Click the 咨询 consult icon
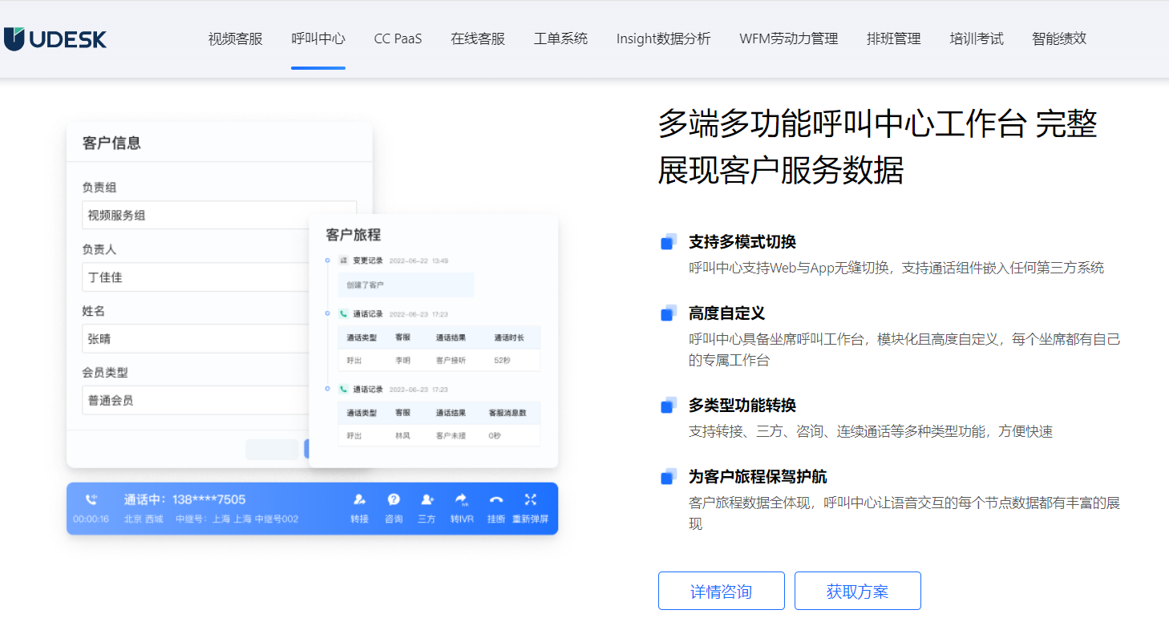Viewport: 1169px width, 618px height. pos(394,499)
